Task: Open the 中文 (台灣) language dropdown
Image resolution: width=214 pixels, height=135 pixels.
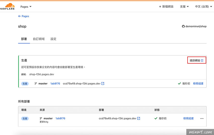Action: (203, 7)
